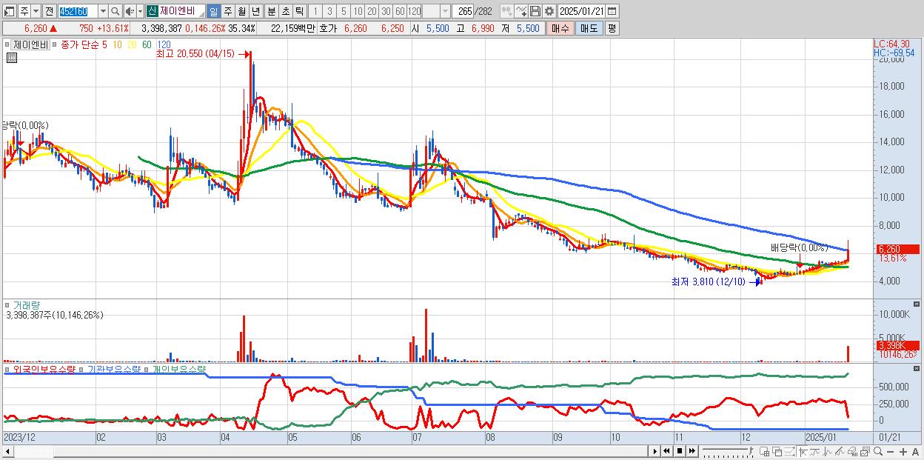Select the 10 interval button
The height and width of the screenshot is (460, 924).
358,11
